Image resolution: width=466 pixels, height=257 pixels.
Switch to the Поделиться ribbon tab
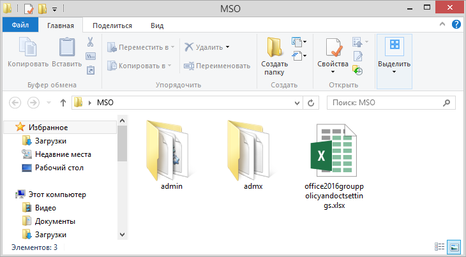coord(112,26)
